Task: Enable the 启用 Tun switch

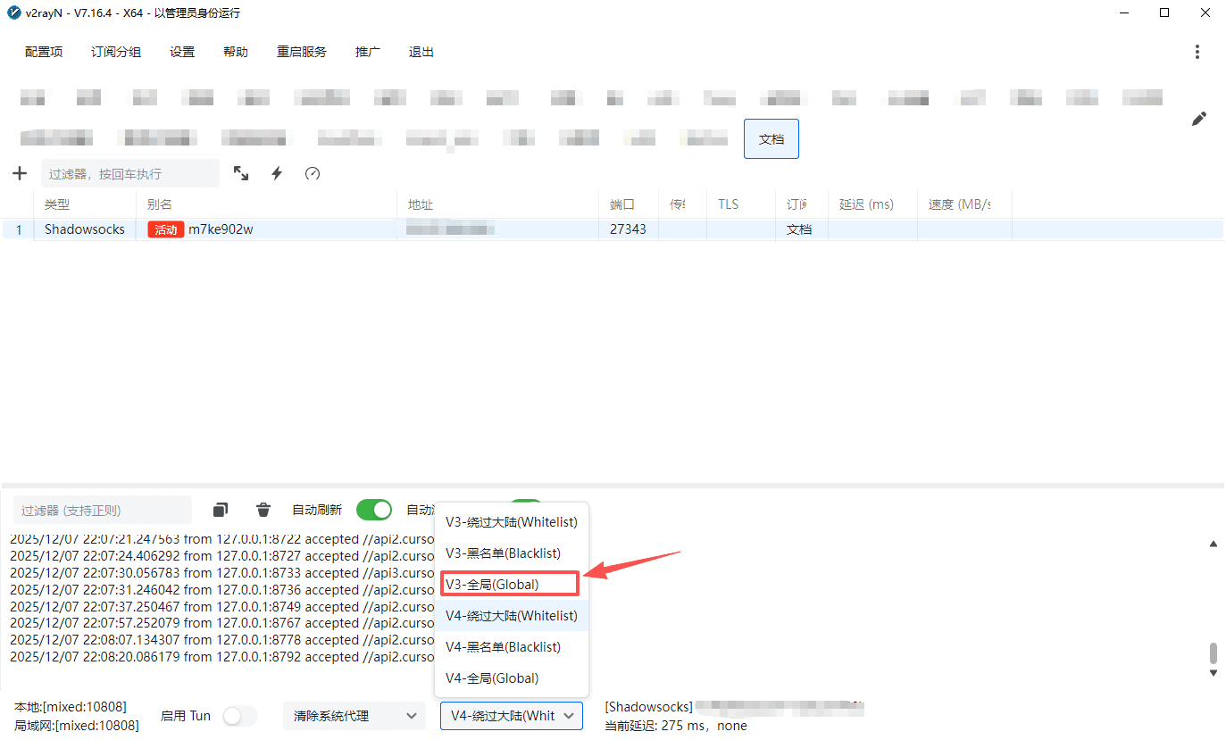Action: pyautogui.click(x=239, y=716)
